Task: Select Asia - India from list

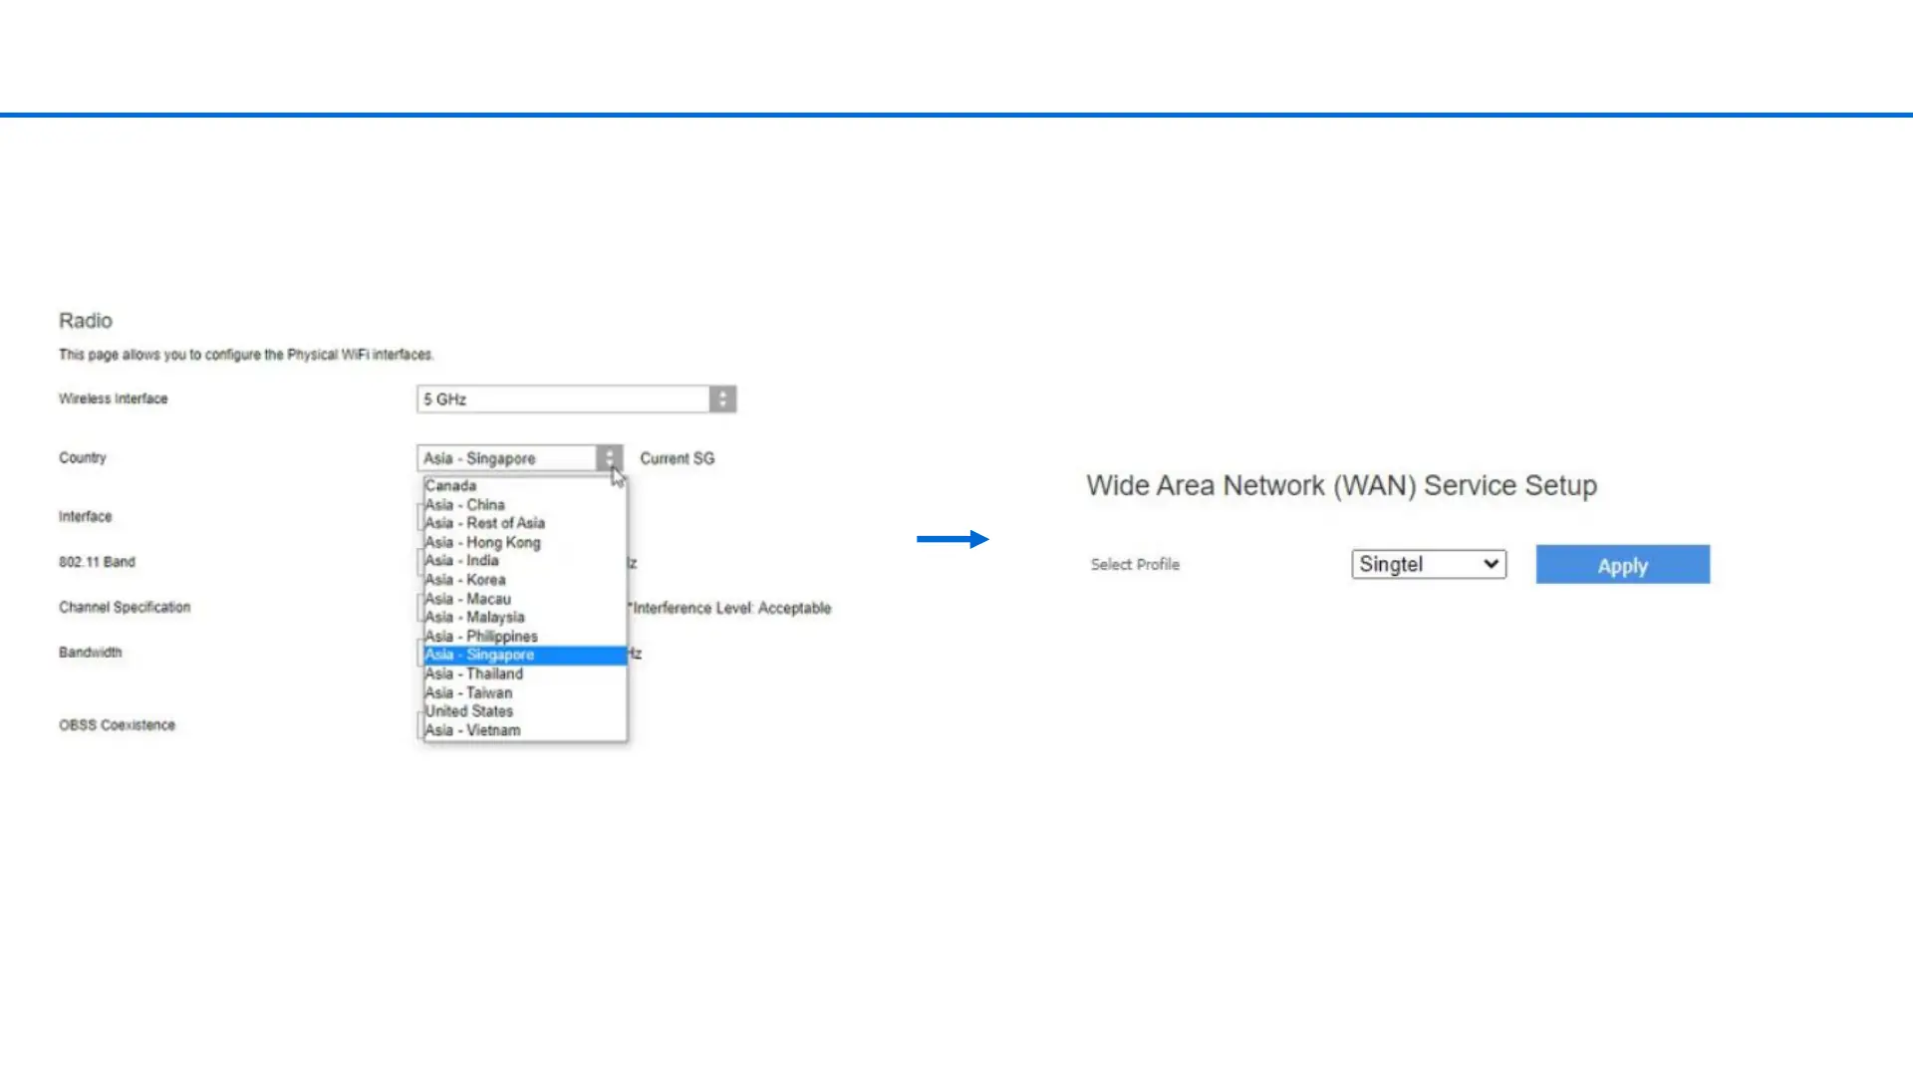Action: tap(462, 561)
